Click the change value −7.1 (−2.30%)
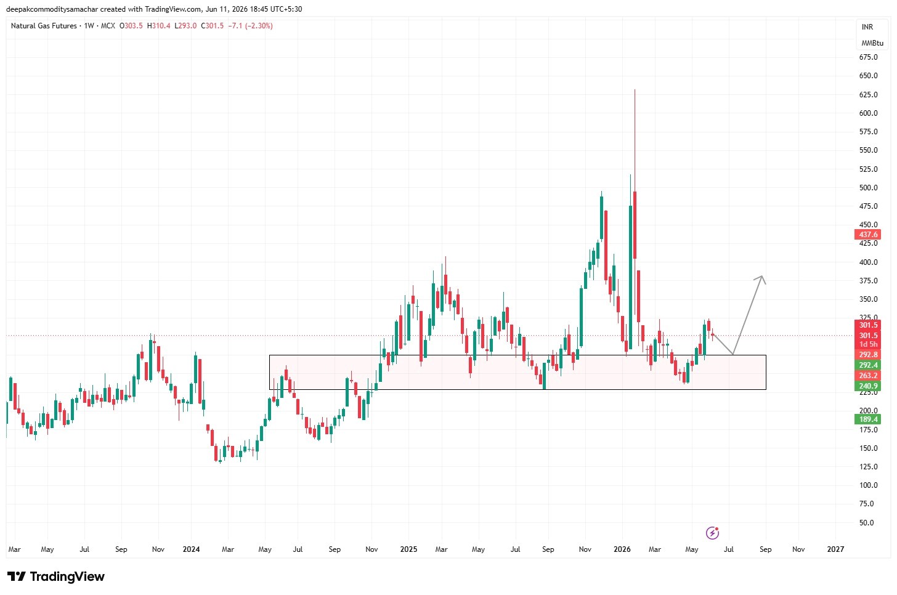Viewport: 897px width, 595px height. 250,26
